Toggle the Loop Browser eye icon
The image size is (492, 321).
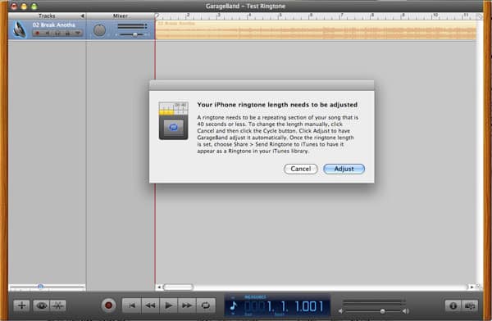pos(42,305)
